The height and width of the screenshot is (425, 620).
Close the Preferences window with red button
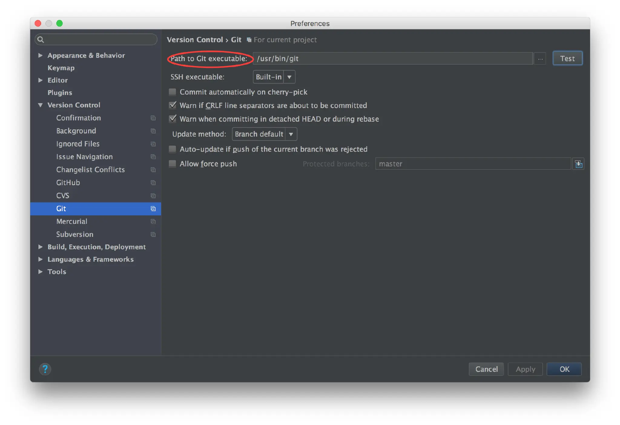38,23
